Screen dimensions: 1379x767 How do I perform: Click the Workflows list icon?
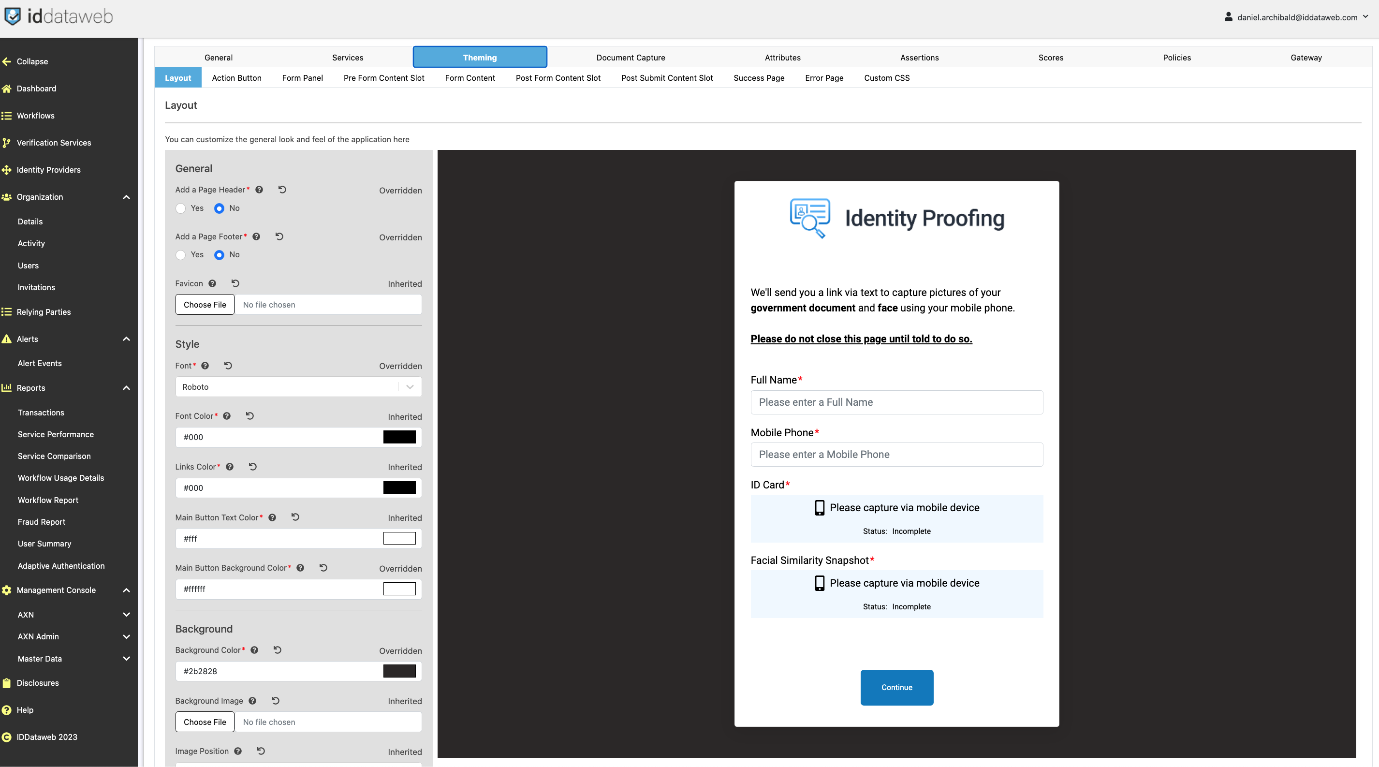tap(6, 116)
